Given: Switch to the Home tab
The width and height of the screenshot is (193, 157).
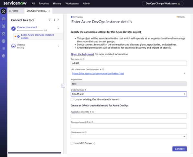Looking at the screenshot, I should pos(14,11).
